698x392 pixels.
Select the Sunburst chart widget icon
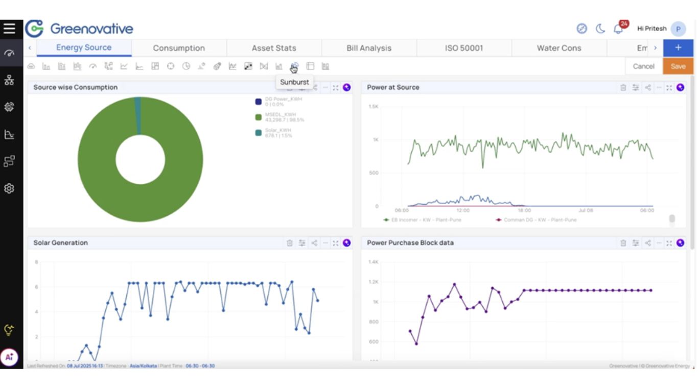[x=294, y=66]
